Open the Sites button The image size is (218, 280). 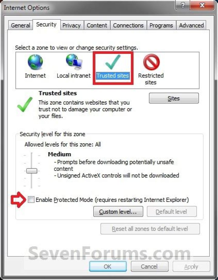click(174, 98)
